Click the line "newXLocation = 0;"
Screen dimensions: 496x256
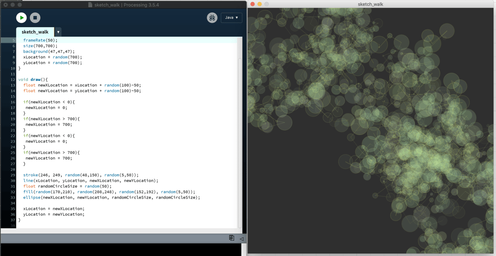(x=46, y=108)
